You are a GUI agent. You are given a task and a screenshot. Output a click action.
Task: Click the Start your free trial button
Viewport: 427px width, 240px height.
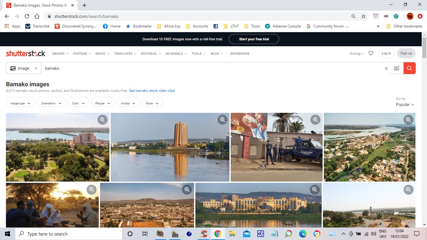(x=254, y=39)
